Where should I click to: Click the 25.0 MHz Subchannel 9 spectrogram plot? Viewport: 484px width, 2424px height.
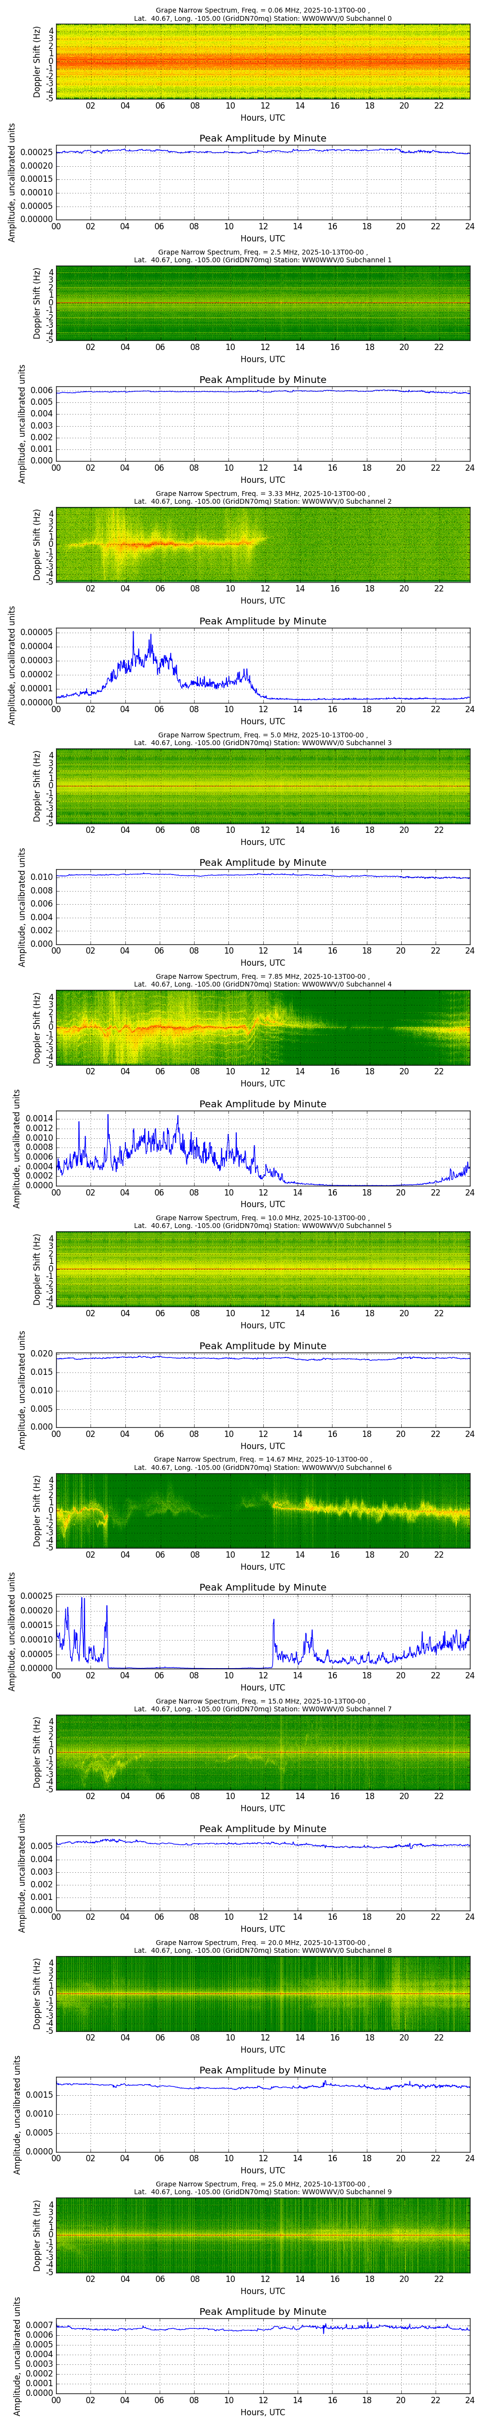tap(262, 2235)
